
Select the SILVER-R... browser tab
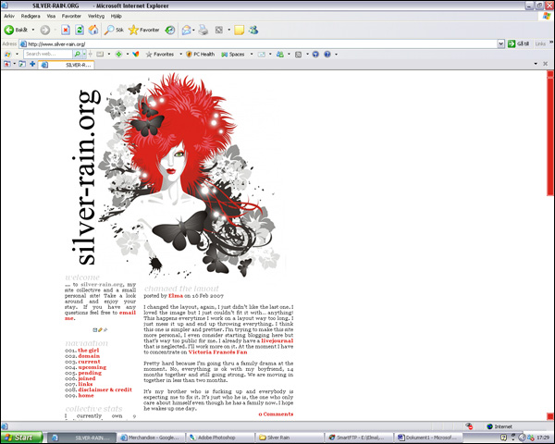[67, 65]
